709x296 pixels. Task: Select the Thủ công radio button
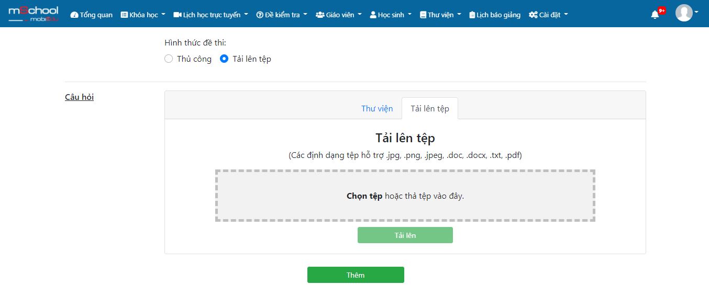click(x=169, y=59)
